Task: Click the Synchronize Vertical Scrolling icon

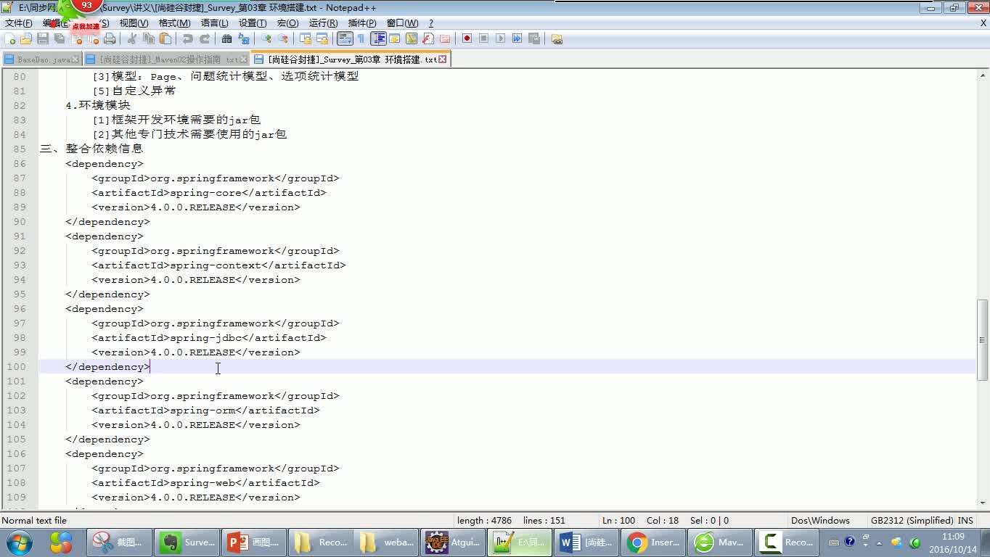Action: (x=306, y=39)
